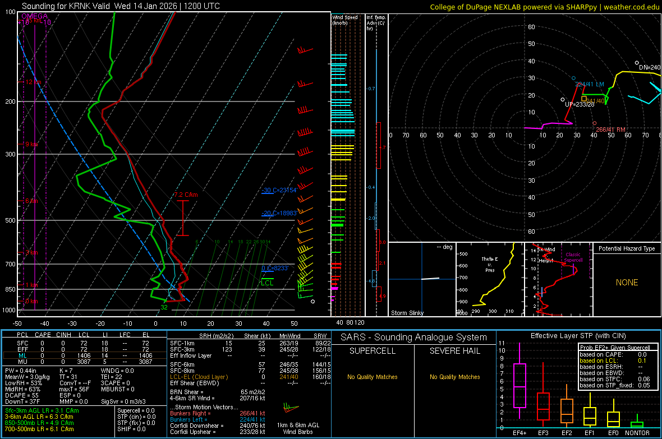
Task: Click the DCAPE = 55 value
Action: pyautogui.click(x=21, y=395)
